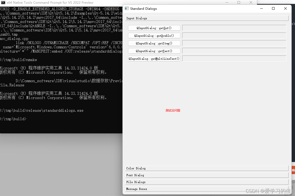Click the Command Prompt title bar text

[x=50, y=2]
